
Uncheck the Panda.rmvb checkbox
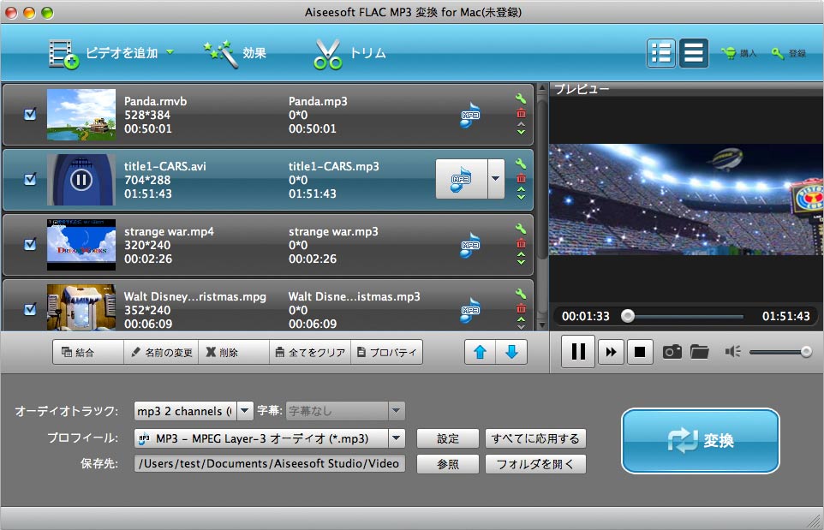[30, 114]
